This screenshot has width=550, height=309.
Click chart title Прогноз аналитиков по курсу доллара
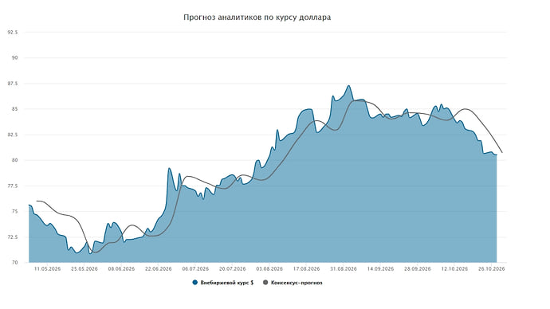coord(257,18)
